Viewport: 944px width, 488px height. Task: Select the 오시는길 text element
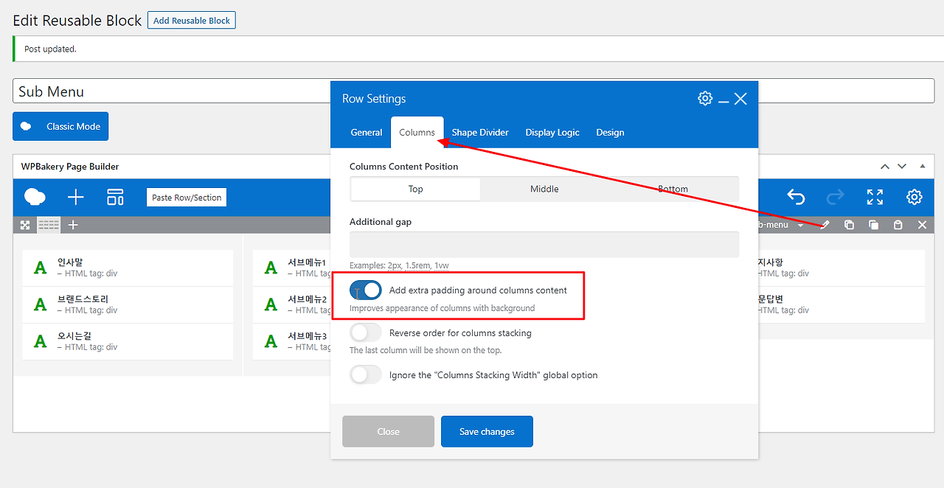(128, 341)
